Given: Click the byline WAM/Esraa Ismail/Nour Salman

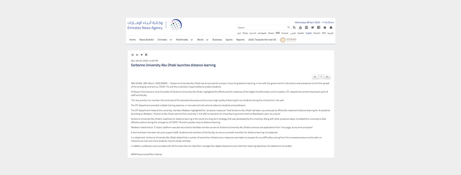Looking at the screenshot, I should [147, 154].
